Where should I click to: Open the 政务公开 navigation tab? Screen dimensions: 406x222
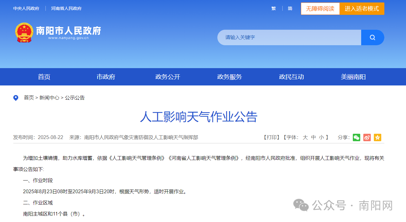click(x=168, y=77)
